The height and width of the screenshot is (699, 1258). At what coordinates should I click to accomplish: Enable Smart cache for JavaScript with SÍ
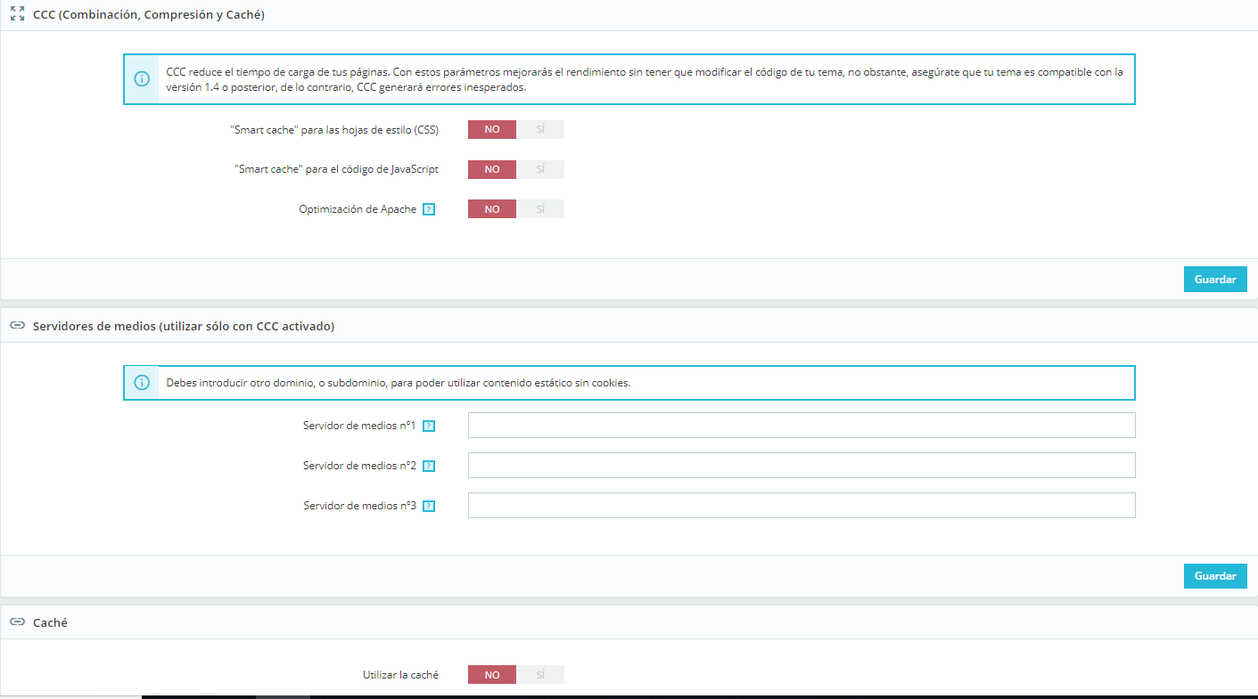pos(540,169)
